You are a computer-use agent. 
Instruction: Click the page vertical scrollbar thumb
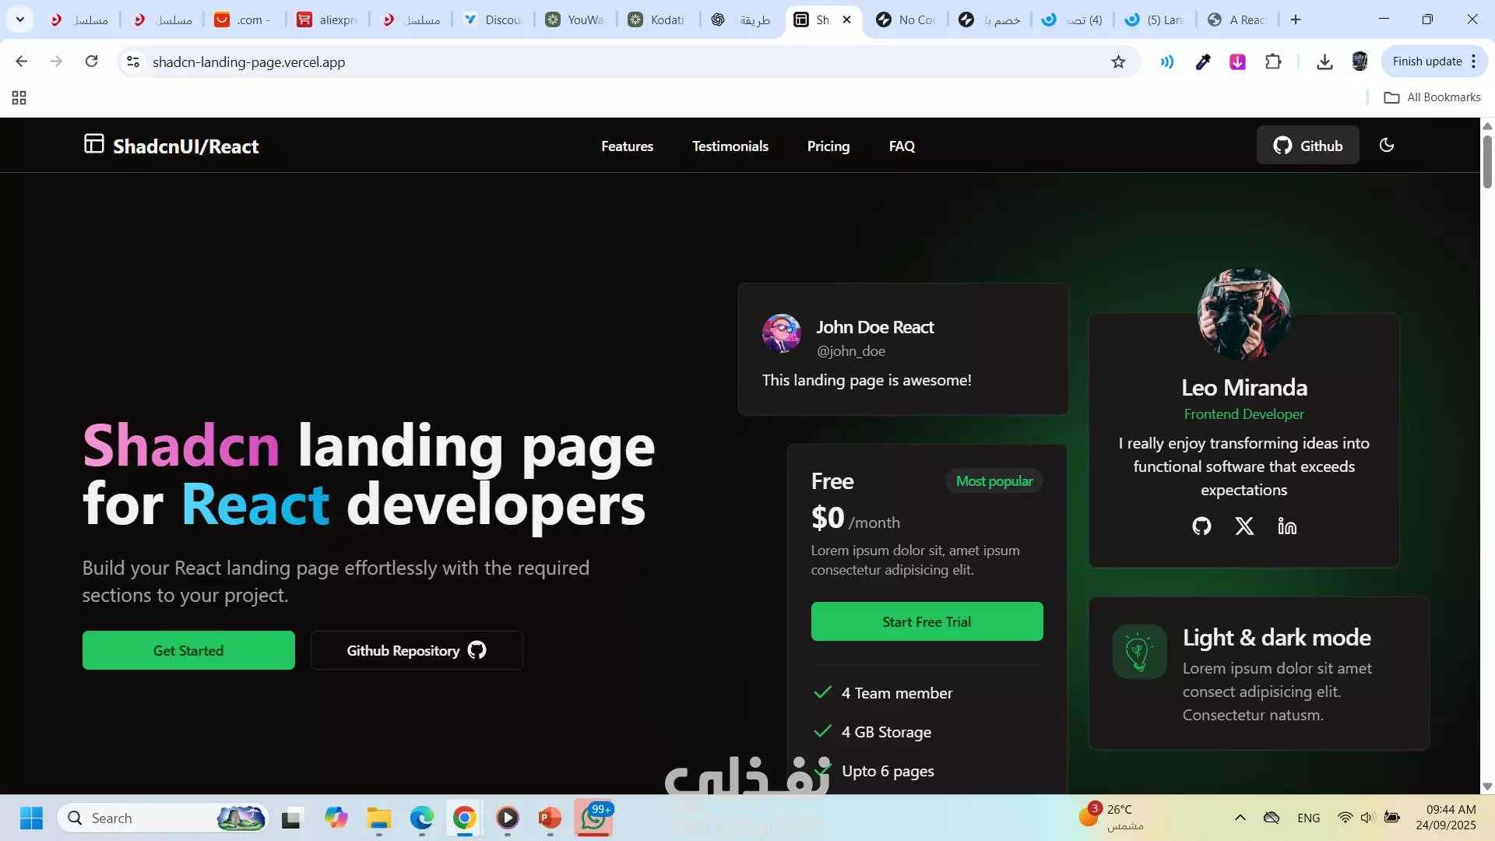point(1486,160)
